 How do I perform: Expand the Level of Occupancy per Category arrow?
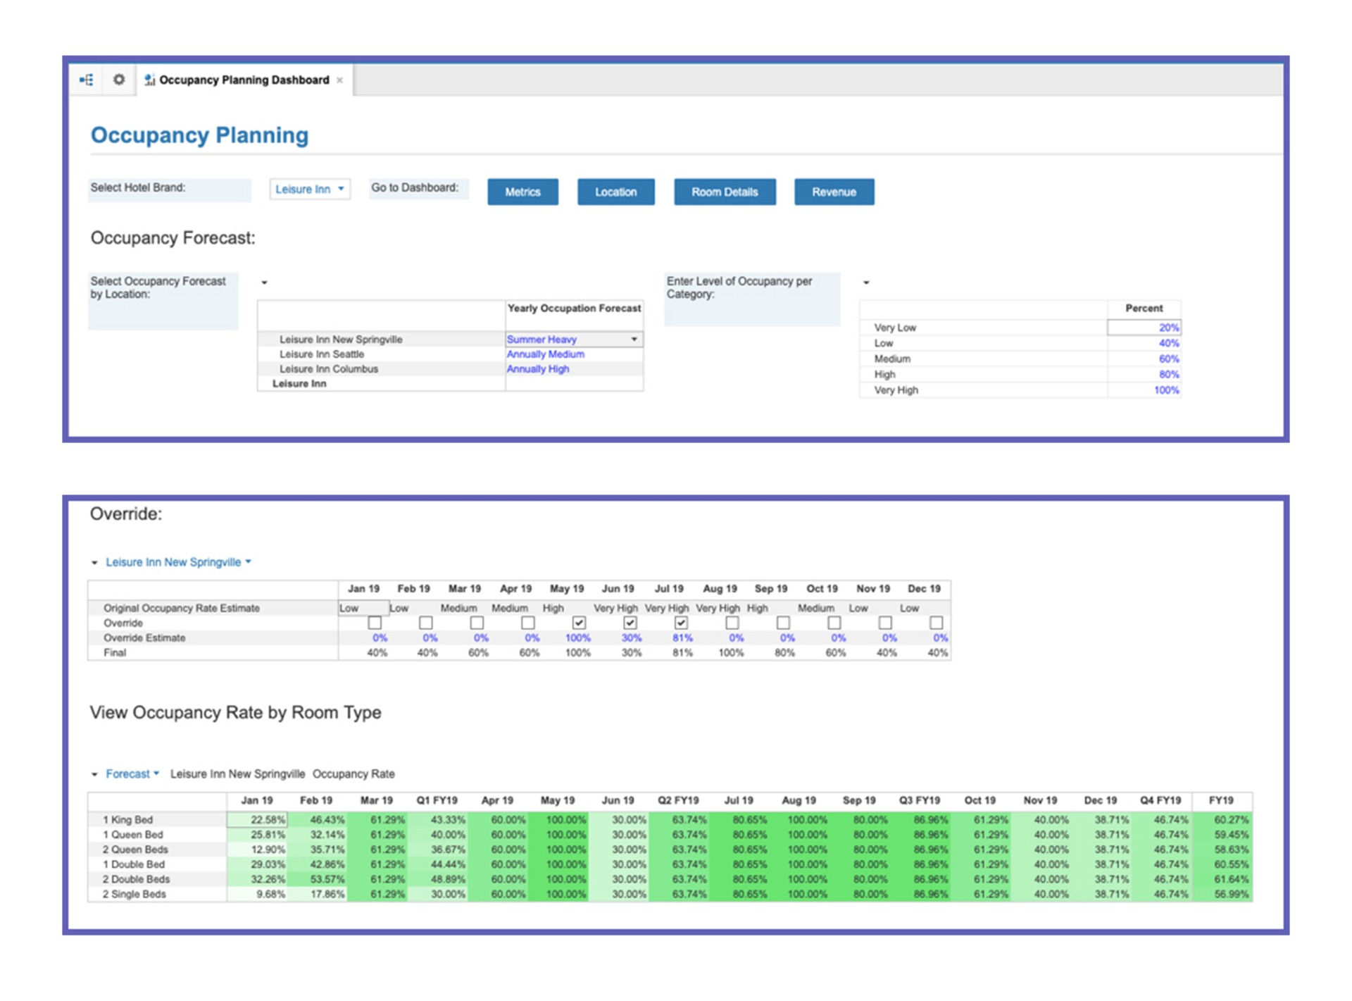[866, 282]
